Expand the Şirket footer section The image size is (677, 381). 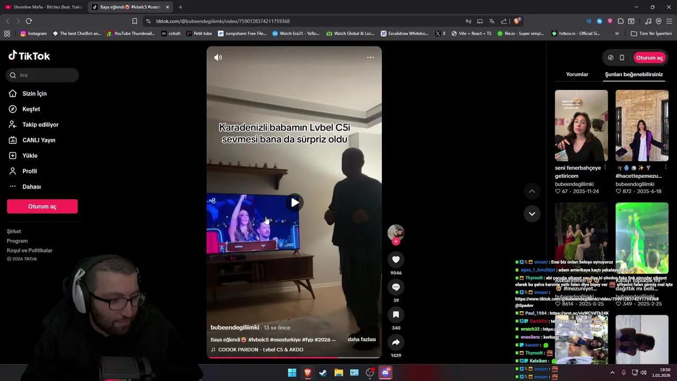tap(14, 231)
